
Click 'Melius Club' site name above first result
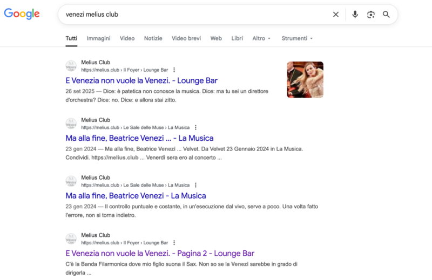click(x=96, y=63)
